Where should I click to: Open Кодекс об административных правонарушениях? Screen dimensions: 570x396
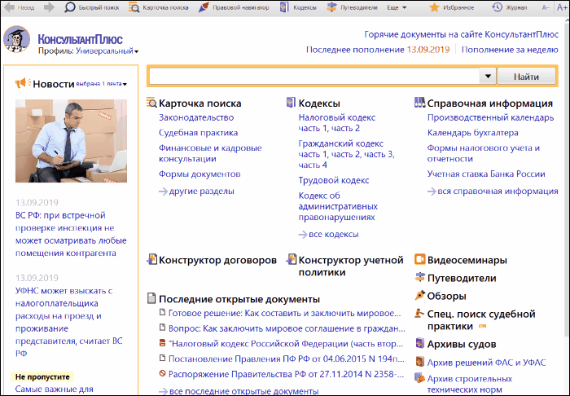coord(338,206)
